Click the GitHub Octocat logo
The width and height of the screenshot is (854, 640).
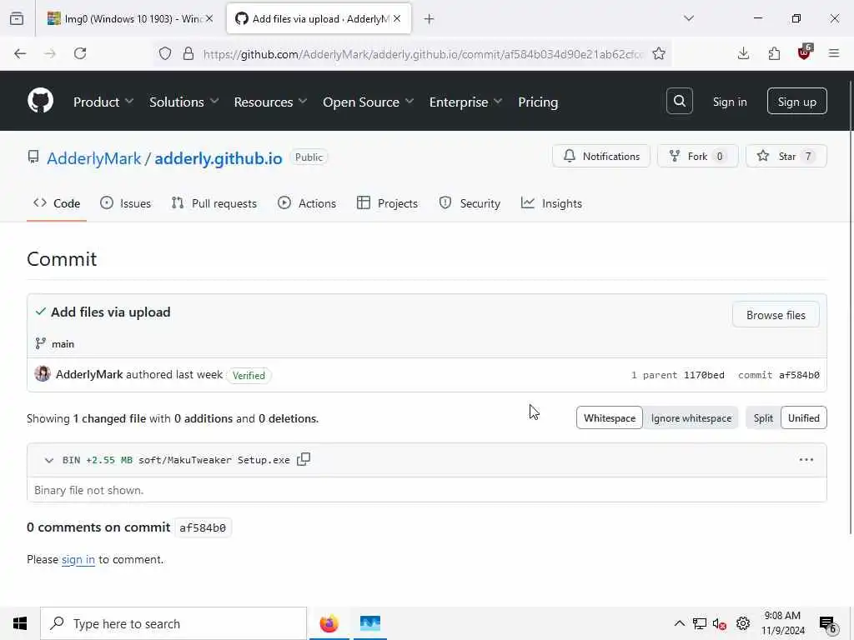coord(41,101)
